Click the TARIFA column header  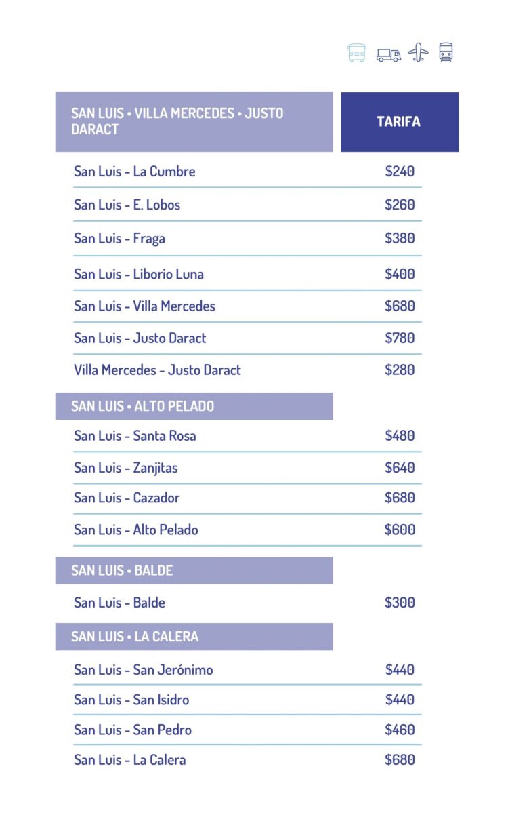pos(399,122)
